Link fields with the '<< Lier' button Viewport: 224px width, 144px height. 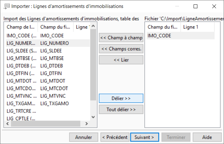click(121, 60)
